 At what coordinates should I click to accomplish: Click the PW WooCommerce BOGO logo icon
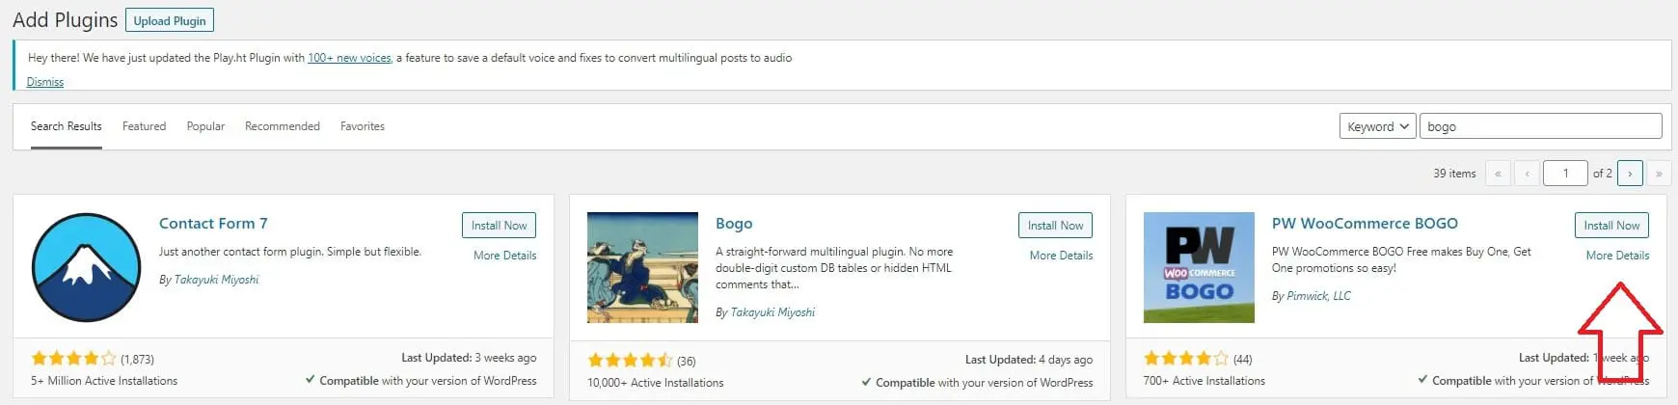1199,267
